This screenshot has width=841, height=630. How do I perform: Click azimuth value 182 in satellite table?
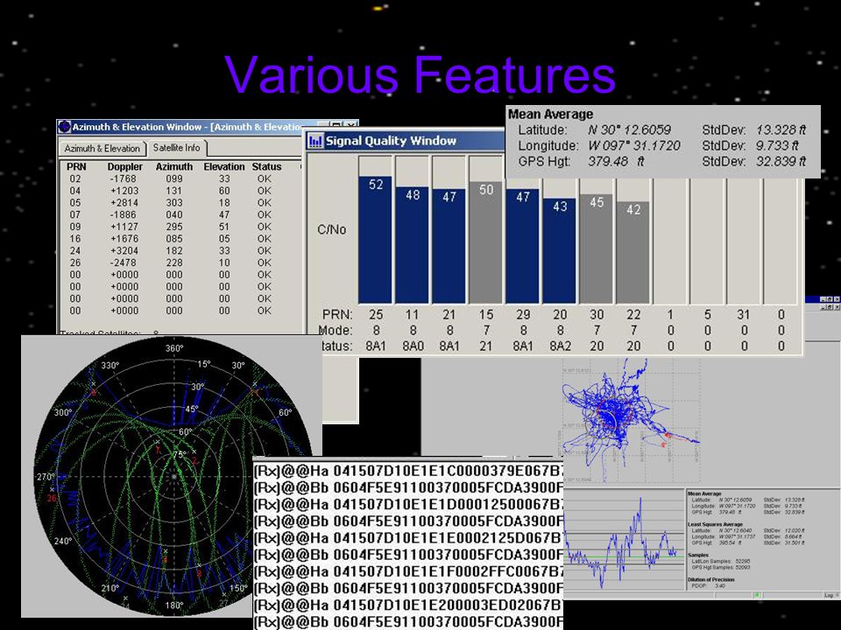(174, 251)
